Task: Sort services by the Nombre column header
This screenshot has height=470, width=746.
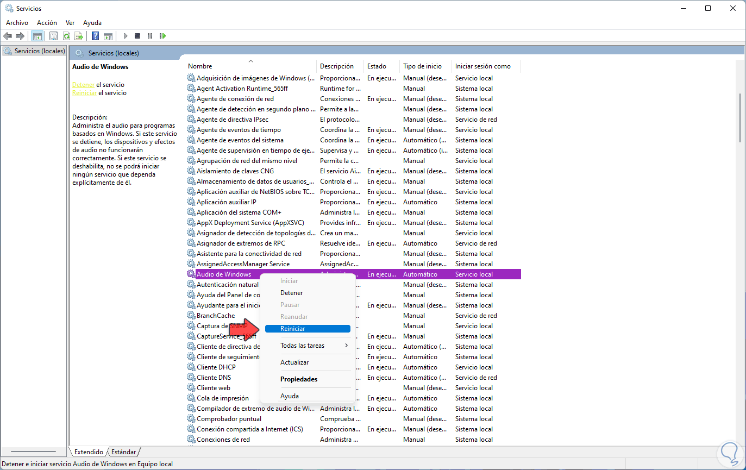Action: point(250,66)
